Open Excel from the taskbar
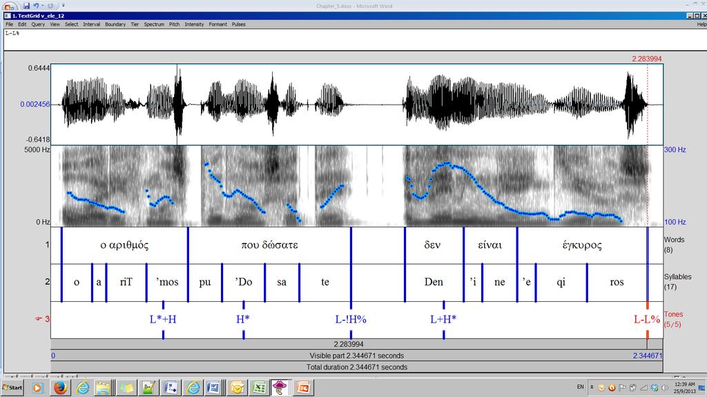The height and width of the screenshot is (397, 707). (x=258, y=387)
